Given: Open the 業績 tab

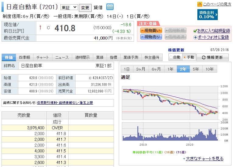Looking at the screenshot, I should (x=100, y=57).
